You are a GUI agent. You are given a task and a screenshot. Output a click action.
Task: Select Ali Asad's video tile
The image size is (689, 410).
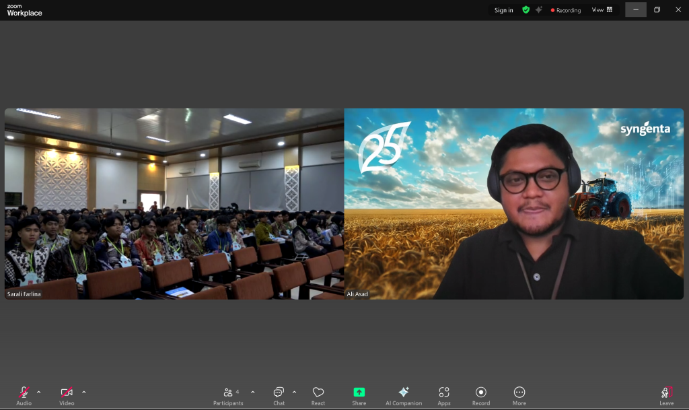(x=513, y=203)
